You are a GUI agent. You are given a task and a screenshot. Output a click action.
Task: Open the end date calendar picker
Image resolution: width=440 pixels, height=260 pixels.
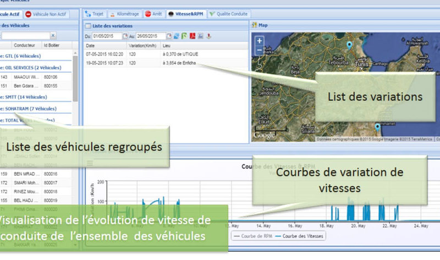(x=169, y=36)
